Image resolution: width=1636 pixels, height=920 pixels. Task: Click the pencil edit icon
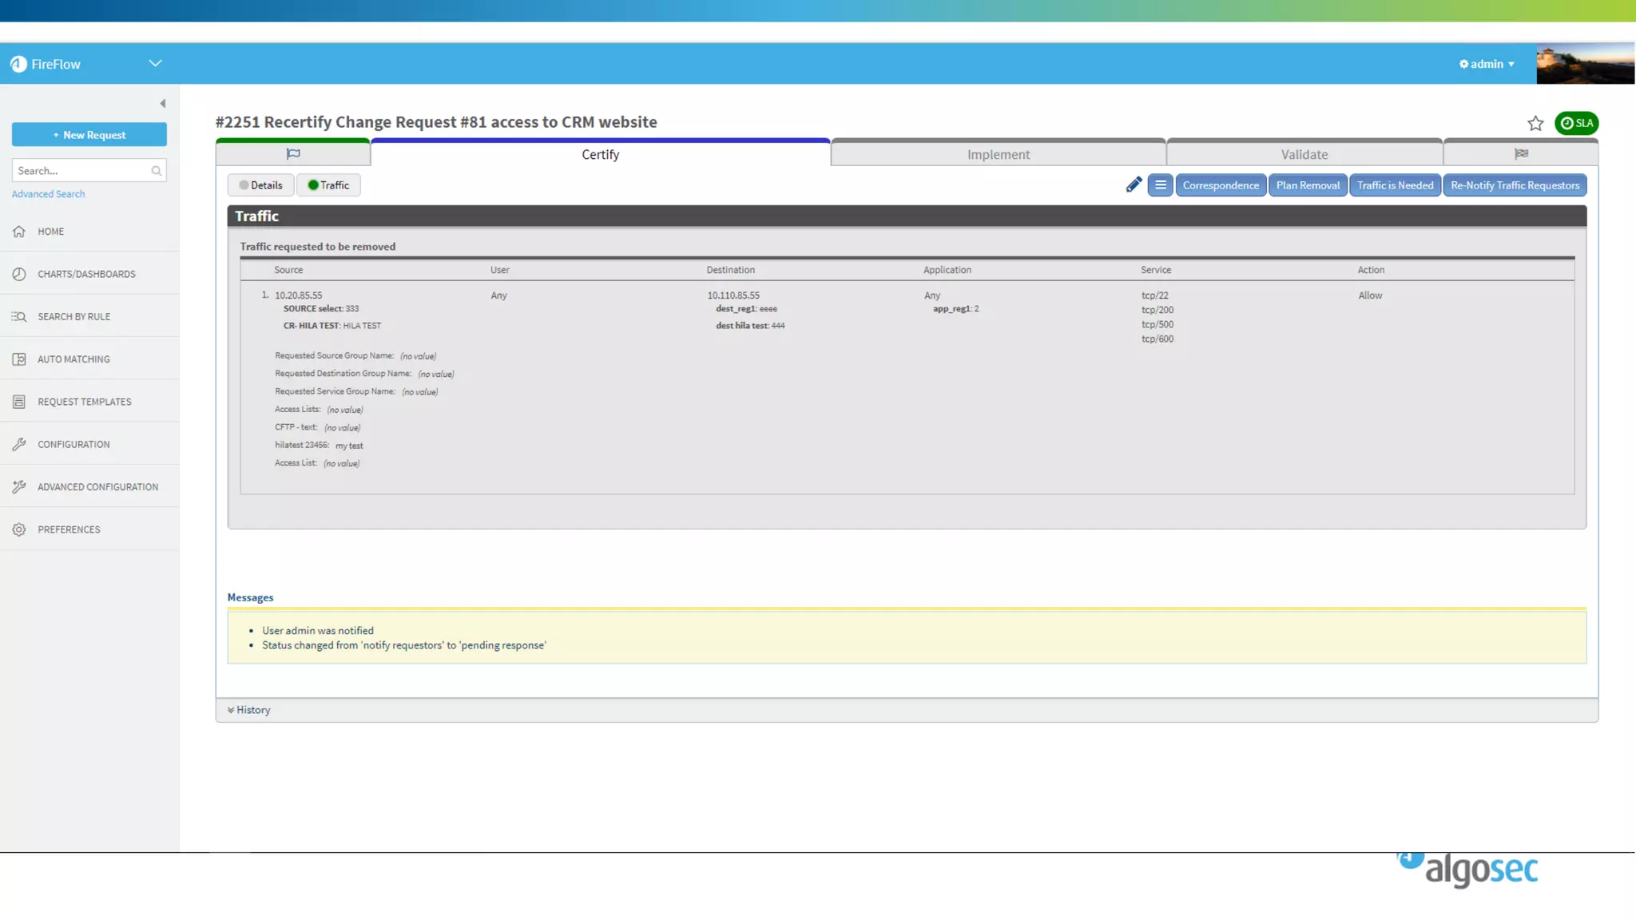click(1133, 185)
